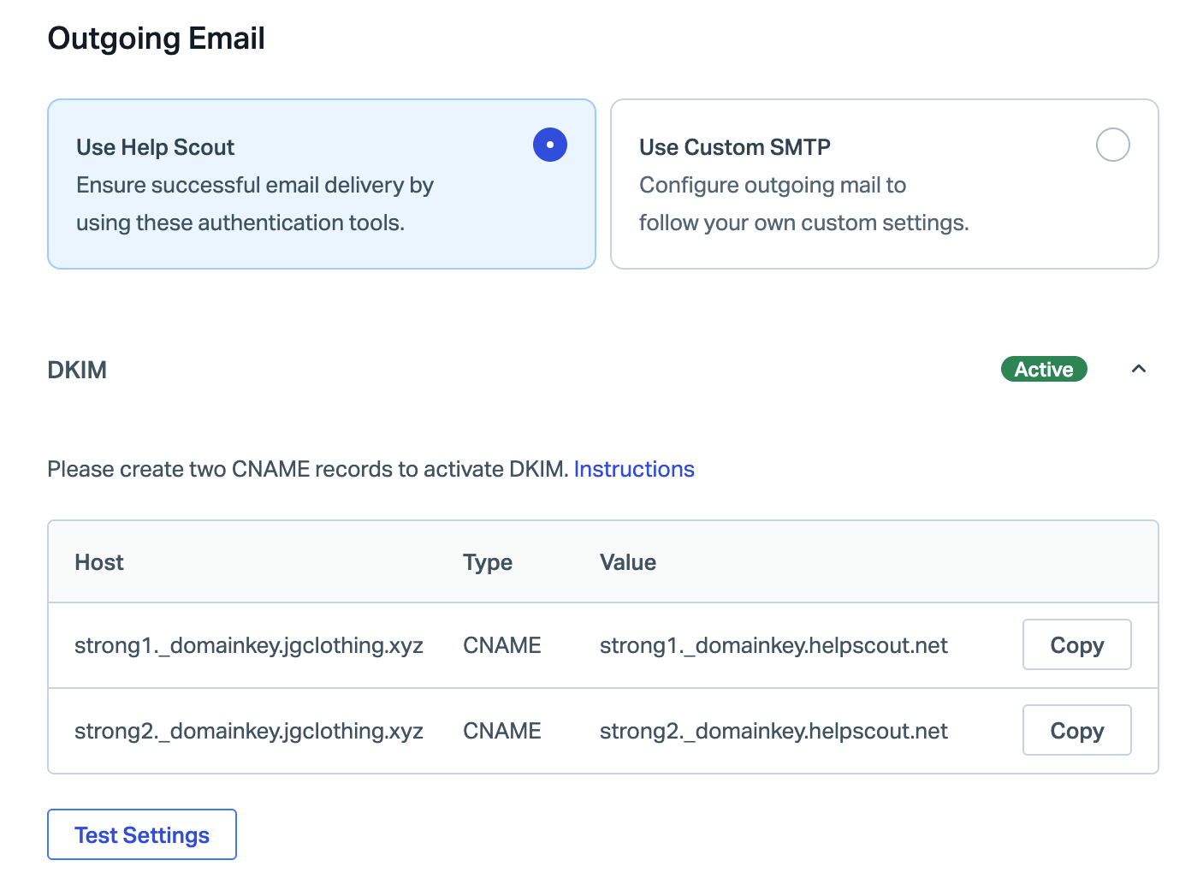
Task: Click the Use Help Scout card title
Action: (x=155, y=147)
